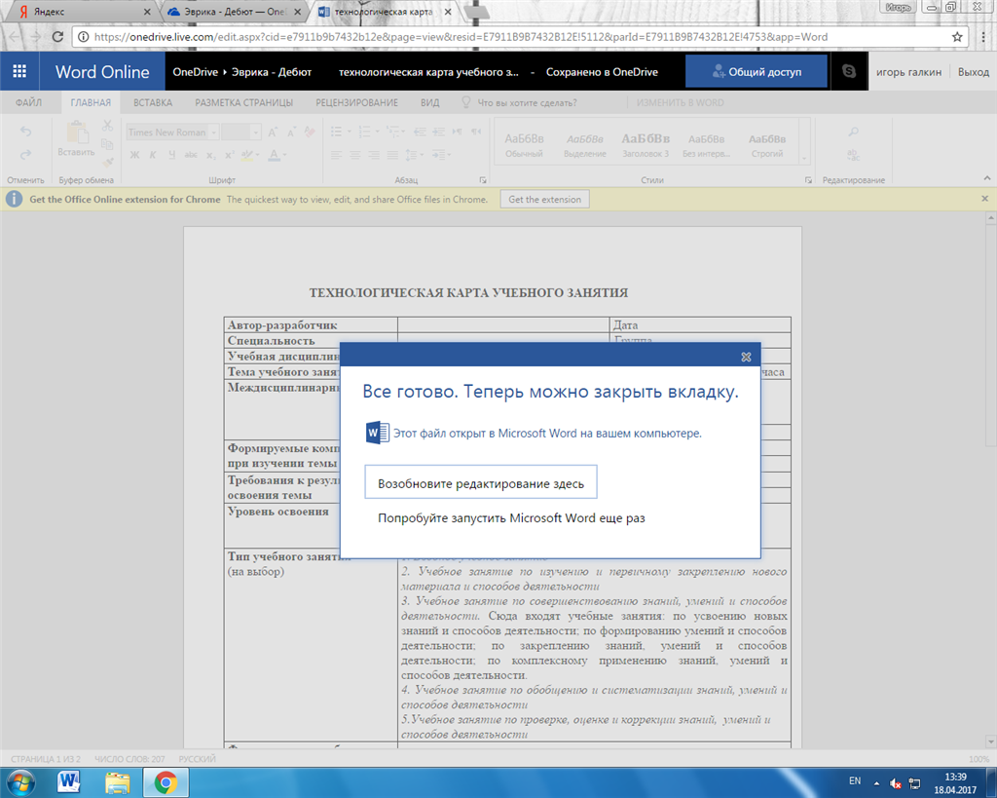Undo the last action in ribbon

click(25, 132)
